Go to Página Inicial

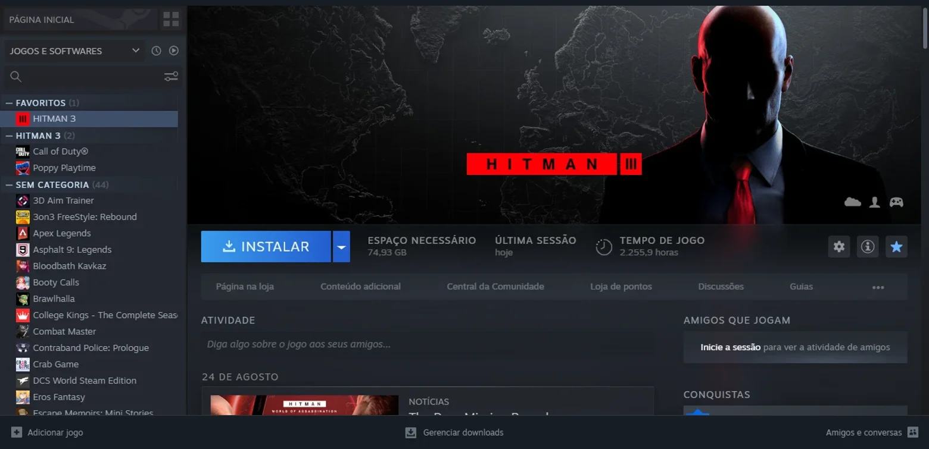[42, 20]
